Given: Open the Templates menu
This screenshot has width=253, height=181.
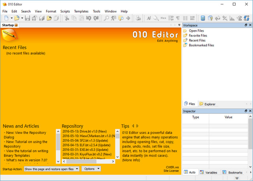Looking at the screenshot, I should [x=81, y=11].
